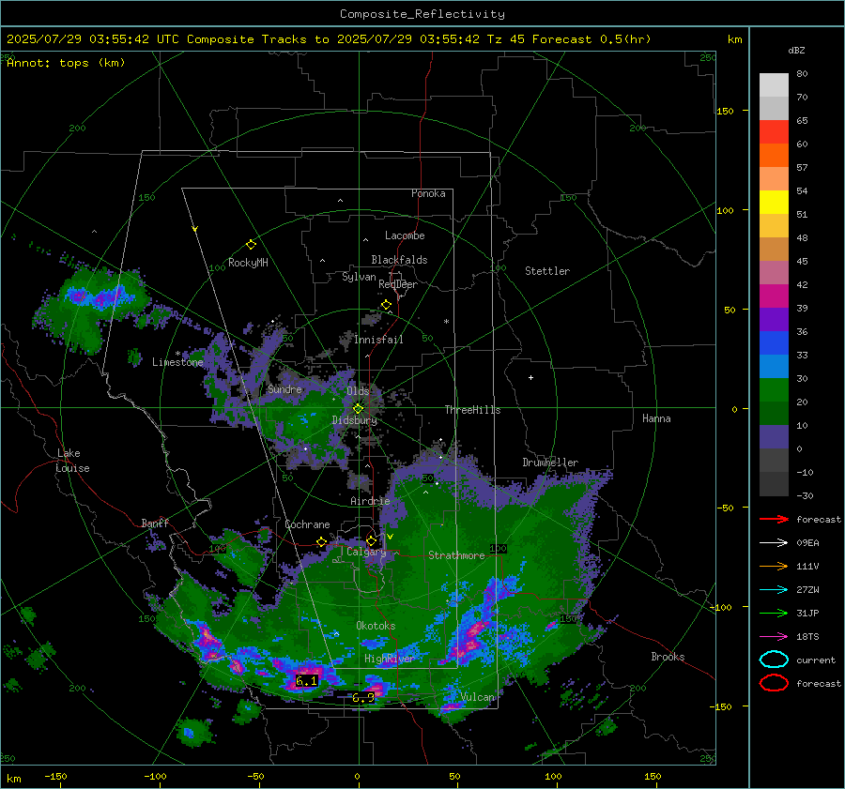This screenshot has height=789, width=845.
Task: Click the Drumheller city label
Action: click(550, 463)
